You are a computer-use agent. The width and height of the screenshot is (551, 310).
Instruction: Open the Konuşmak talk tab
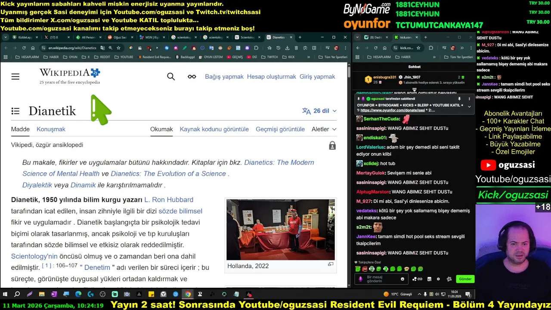(51, 129)
